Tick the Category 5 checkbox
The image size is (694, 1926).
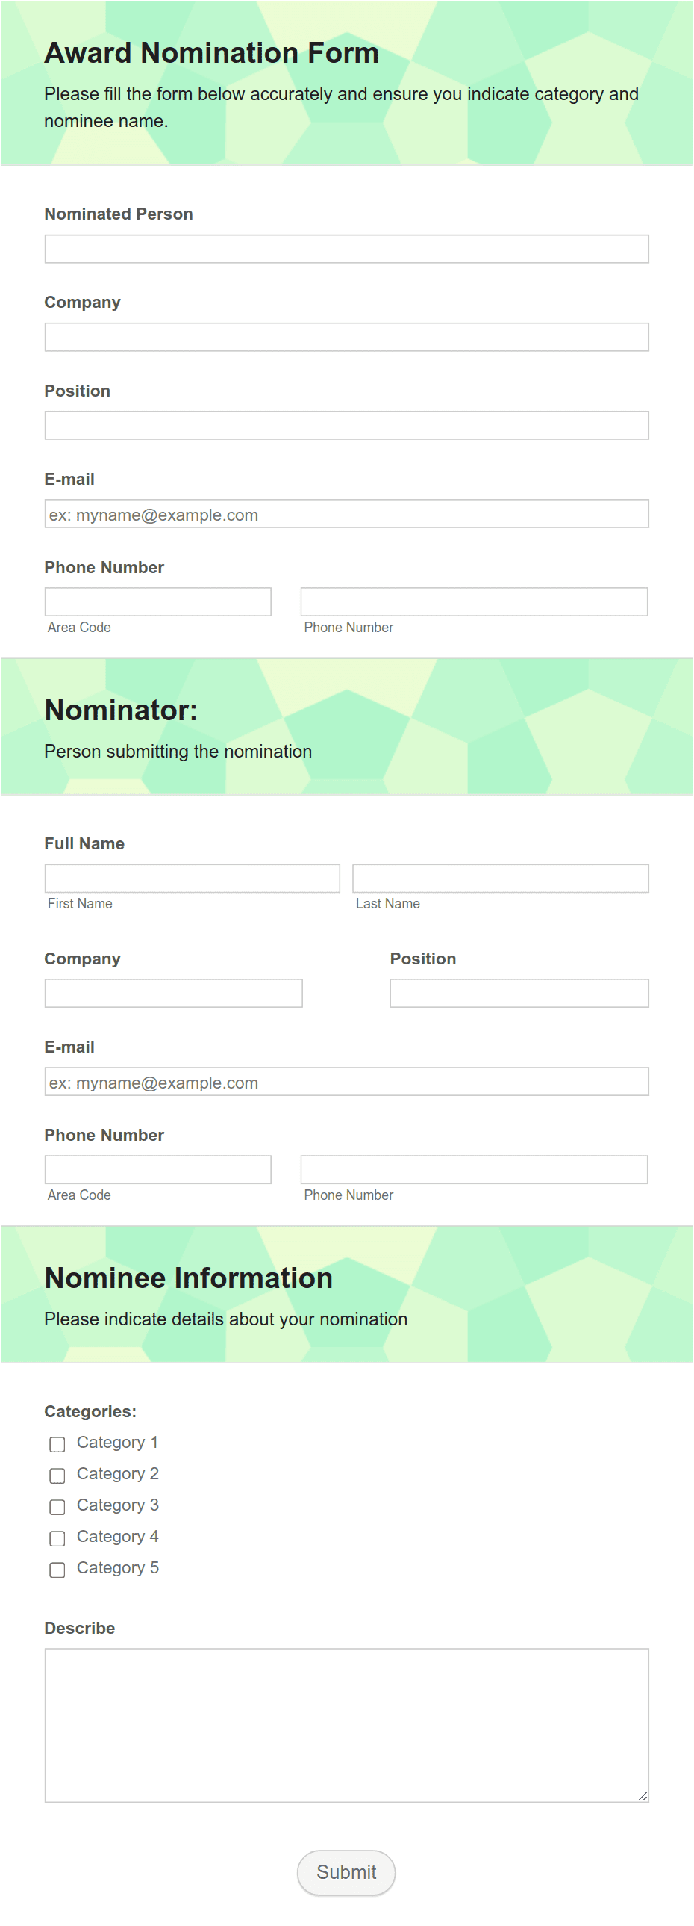pyautogui.click(x=57, y=1570)
